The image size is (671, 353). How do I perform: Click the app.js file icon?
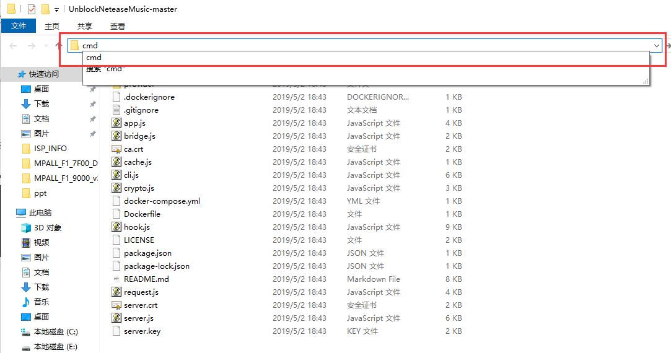116,123
